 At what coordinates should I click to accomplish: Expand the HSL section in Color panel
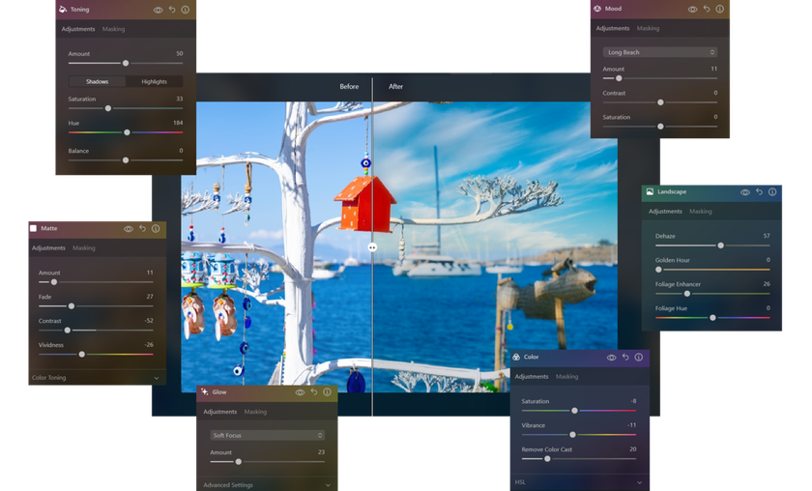click(579, 482)
